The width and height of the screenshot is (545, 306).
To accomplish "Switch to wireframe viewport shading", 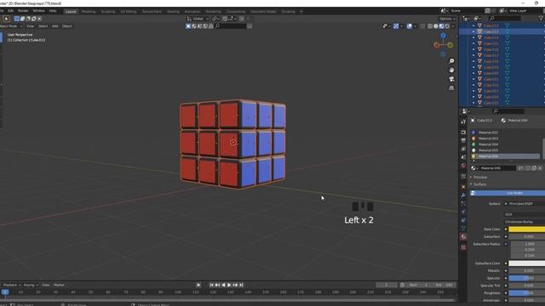I will 430,26.
